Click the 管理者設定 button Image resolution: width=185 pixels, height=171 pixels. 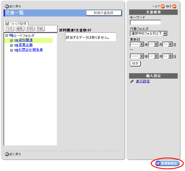pos(167,163)
